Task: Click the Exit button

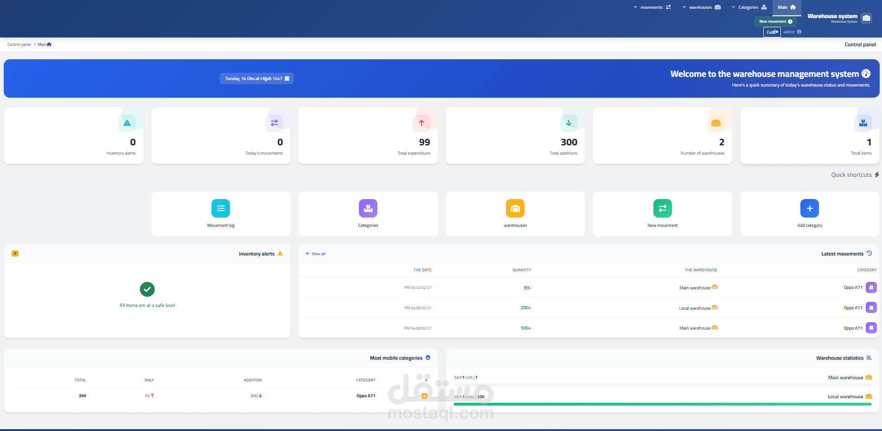Action: click(772, 32)
